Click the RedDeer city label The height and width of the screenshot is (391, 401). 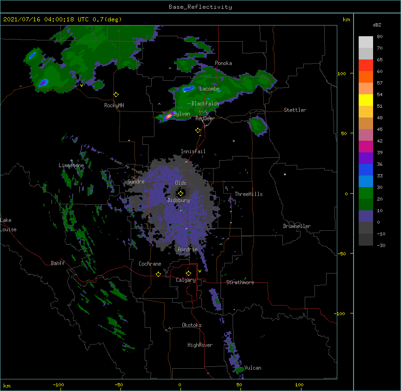click(205, 118)
